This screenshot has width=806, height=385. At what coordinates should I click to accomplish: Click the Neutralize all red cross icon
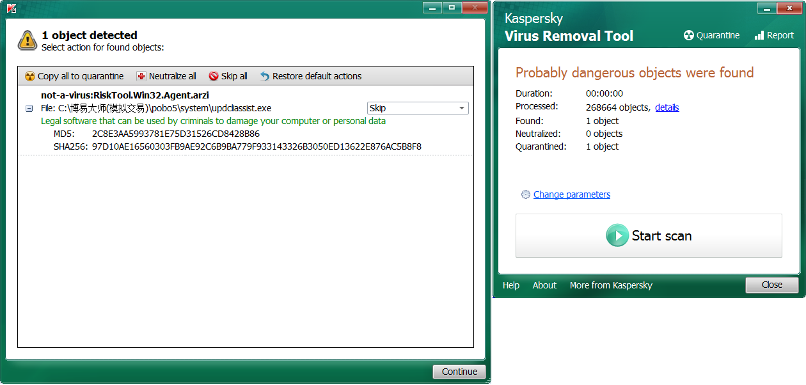[141, 76]
